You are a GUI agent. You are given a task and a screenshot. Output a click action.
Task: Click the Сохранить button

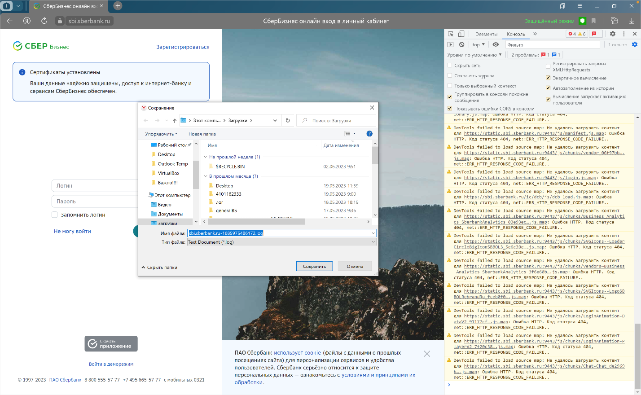click(x=314, y=266)
